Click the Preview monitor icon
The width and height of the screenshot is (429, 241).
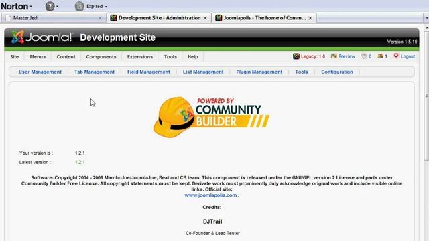point(334,56)
